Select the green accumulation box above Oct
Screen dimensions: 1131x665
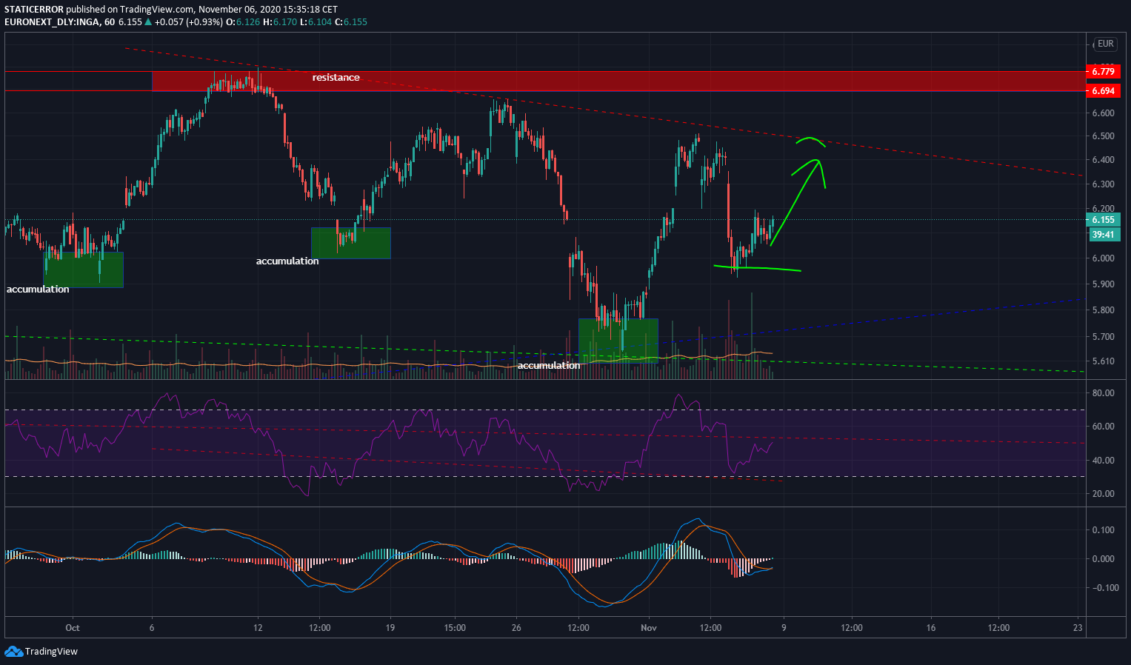coord(84,270)
